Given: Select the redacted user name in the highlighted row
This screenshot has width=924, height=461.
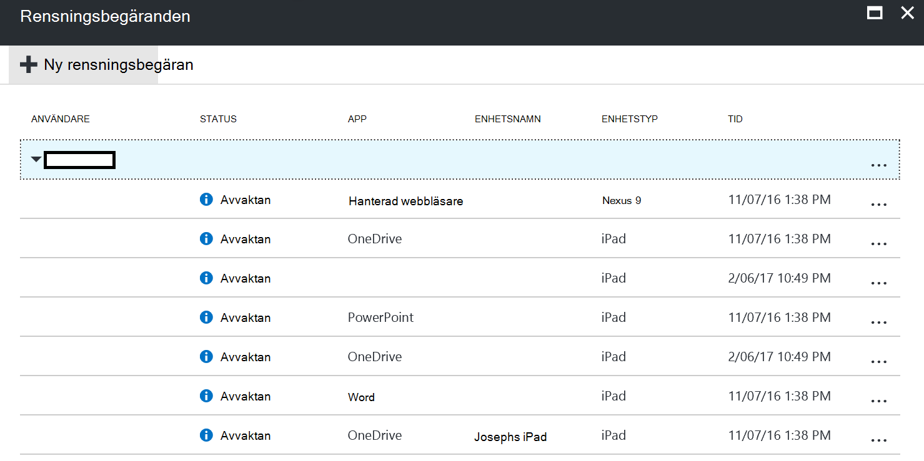Looking at the screenshot, I should tap(80, 160).
